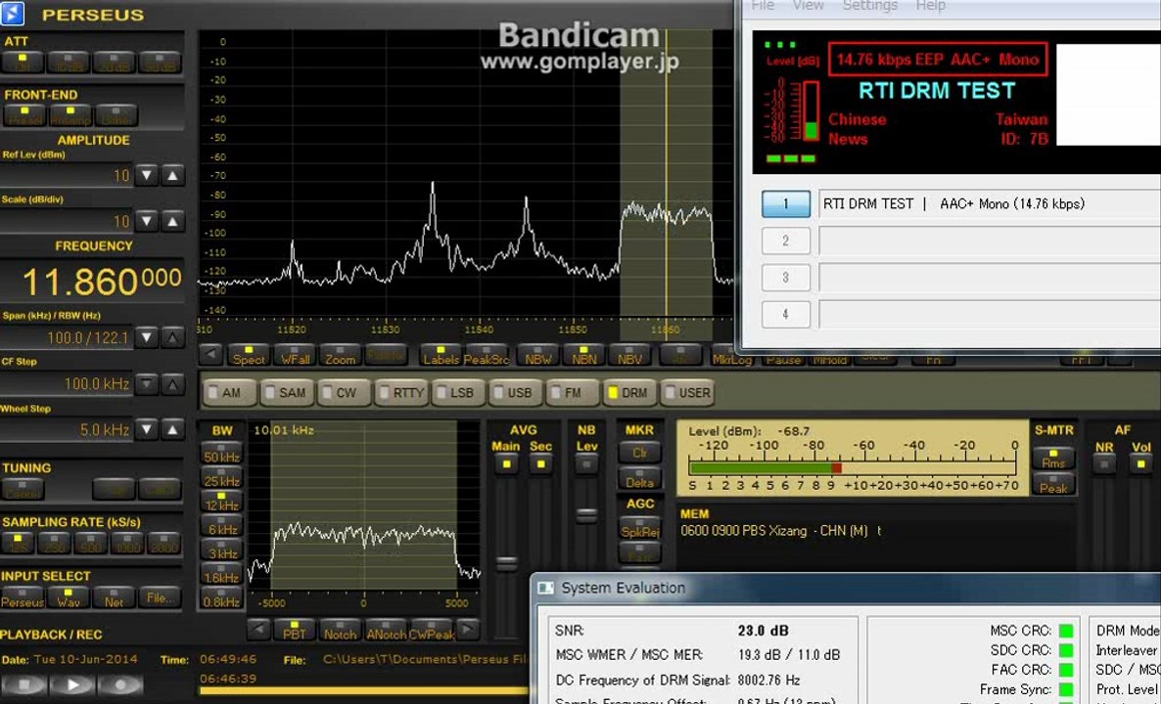Viewport: 1161px width, 704px height.
Task: Click the playback progress bar
Action: [x=364, y=691]
